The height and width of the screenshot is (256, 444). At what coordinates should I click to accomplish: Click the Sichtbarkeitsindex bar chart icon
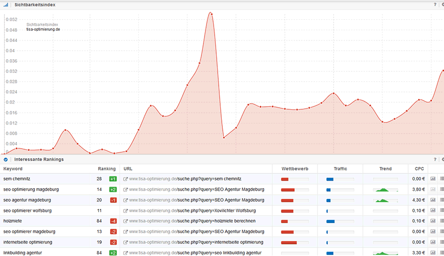click(6, 5)
